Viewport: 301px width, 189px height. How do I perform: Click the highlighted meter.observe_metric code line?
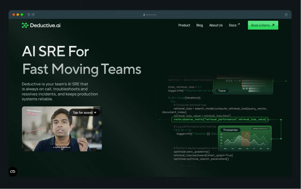coord(220,119)
